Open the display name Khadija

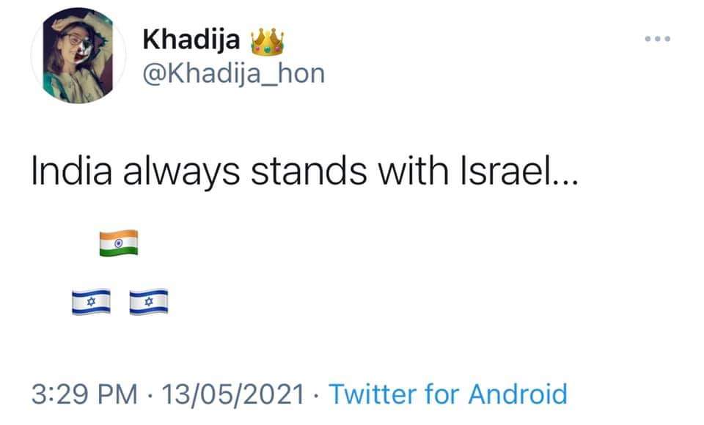(191, 40)
